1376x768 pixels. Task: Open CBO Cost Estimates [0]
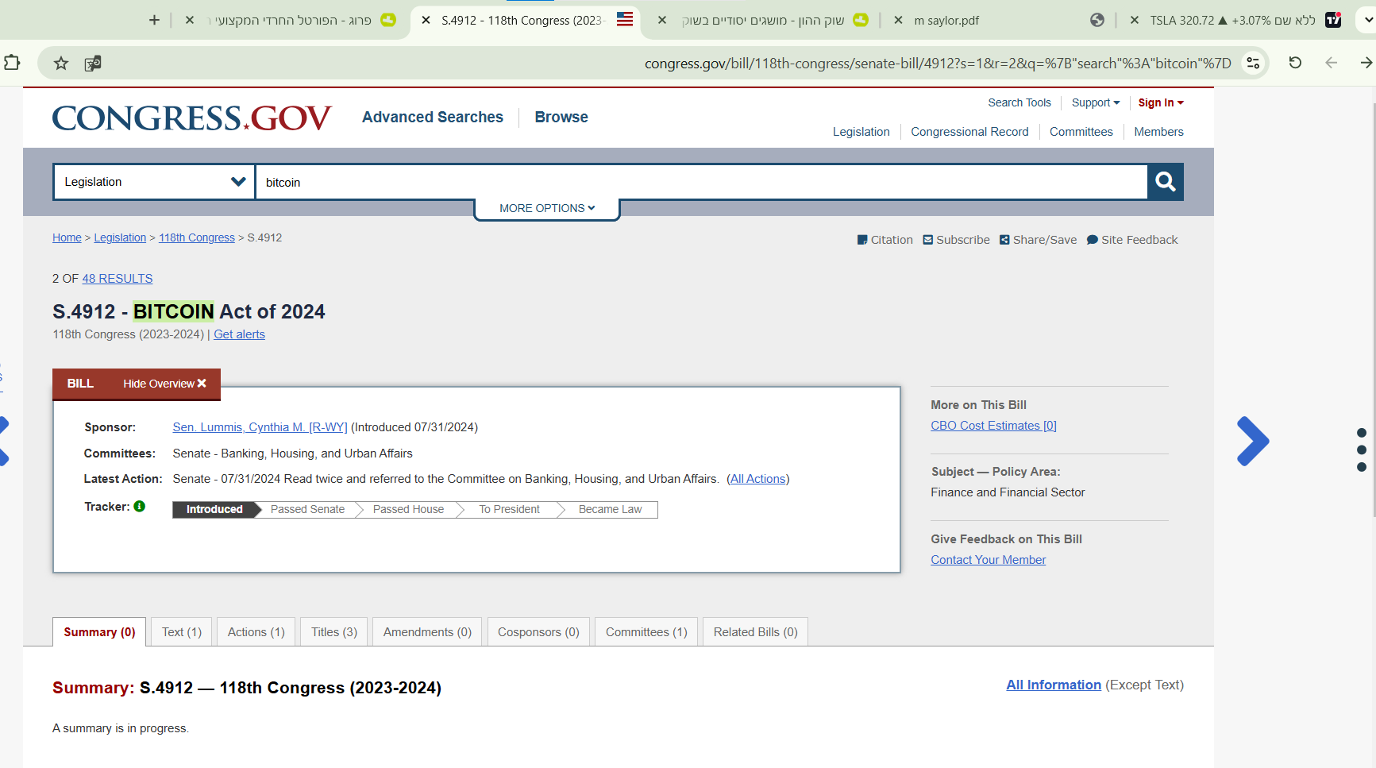[993, 426]
